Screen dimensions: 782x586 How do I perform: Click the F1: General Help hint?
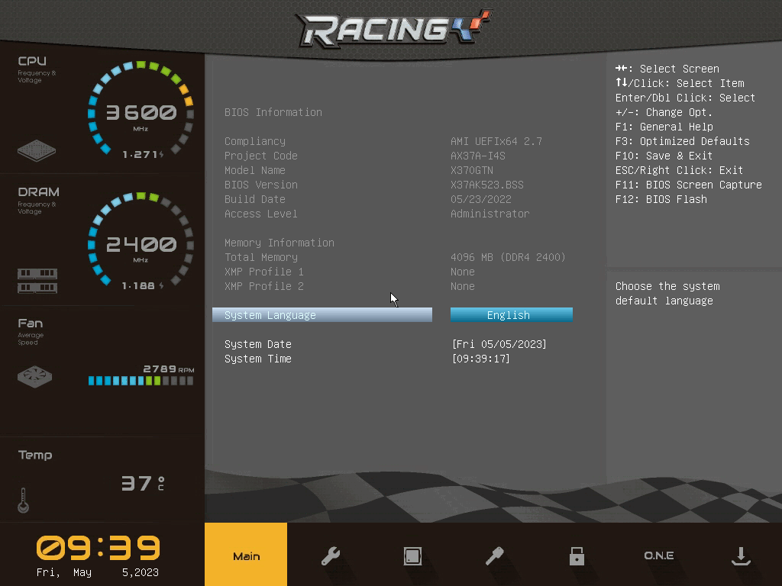click(x=664, y=127)
